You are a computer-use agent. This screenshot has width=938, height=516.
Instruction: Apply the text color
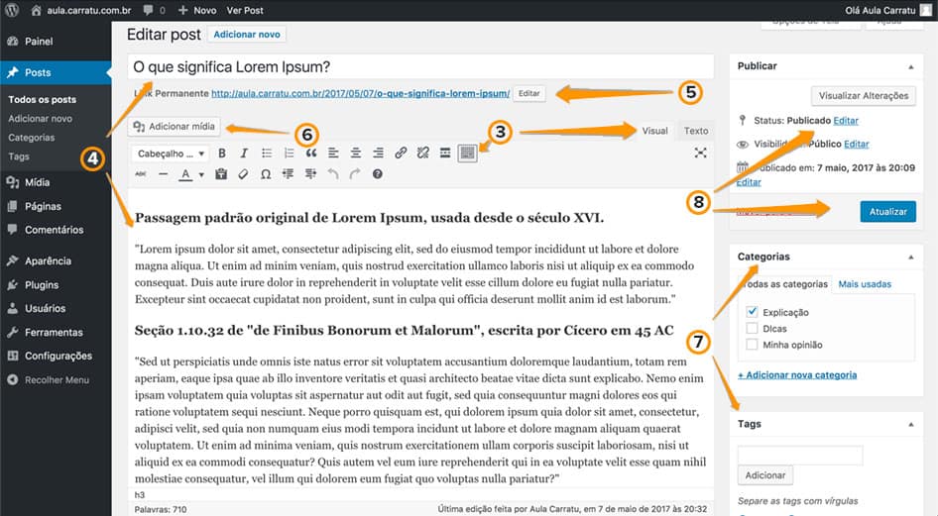pos(186,174)
